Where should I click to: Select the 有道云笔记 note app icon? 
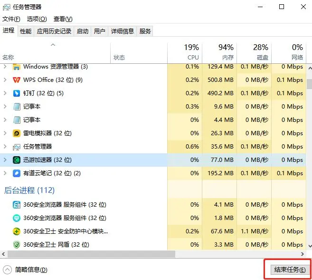(x=17, y=173)
